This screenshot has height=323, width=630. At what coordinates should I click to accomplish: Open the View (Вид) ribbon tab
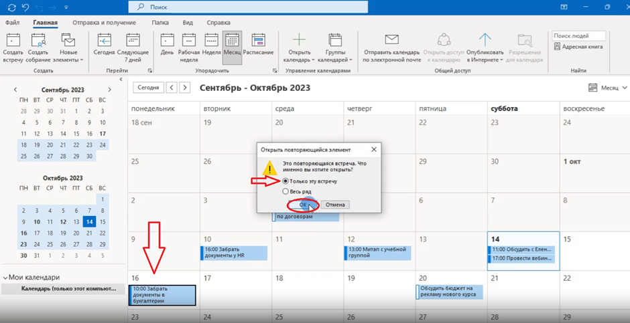(188, 22)
